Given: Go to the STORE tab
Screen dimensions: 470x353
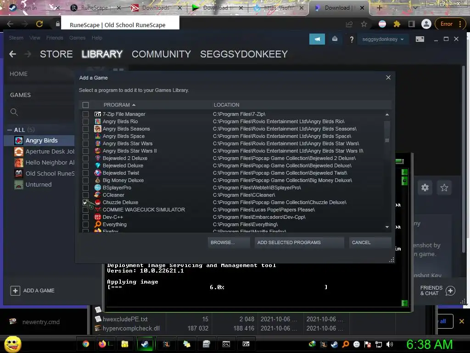Looking at the screenshot, I should point(56,54).
